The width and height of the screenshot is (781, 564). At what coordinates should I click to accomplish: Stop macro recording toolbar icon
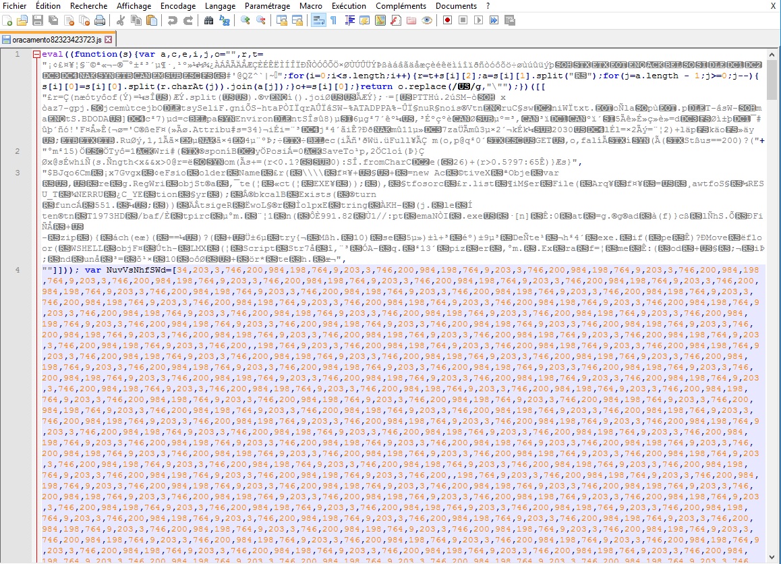[463, 20]
